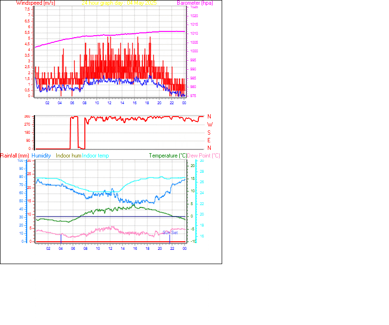This screenshot has height=325, width=389.
Task: Click the 270 wind direction axis value
Action: point(27,124)
